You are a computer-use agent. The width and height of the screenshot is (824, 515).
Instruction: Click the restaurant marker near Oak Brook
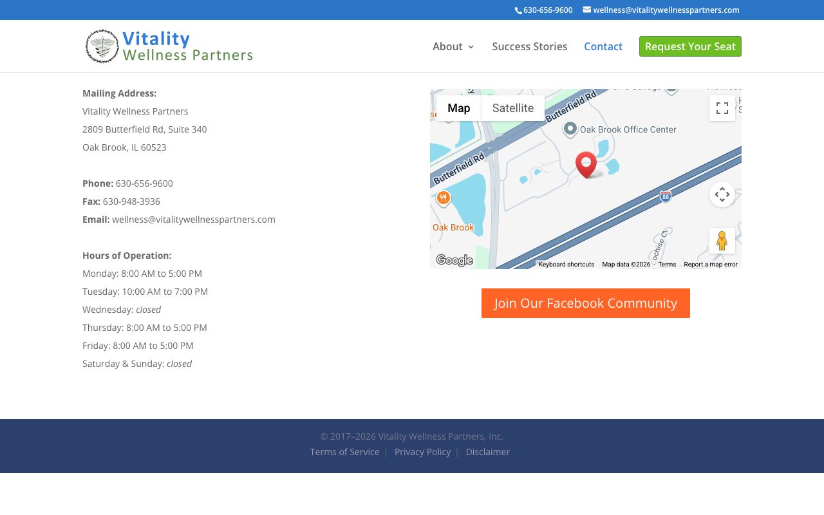coord(444,198)
